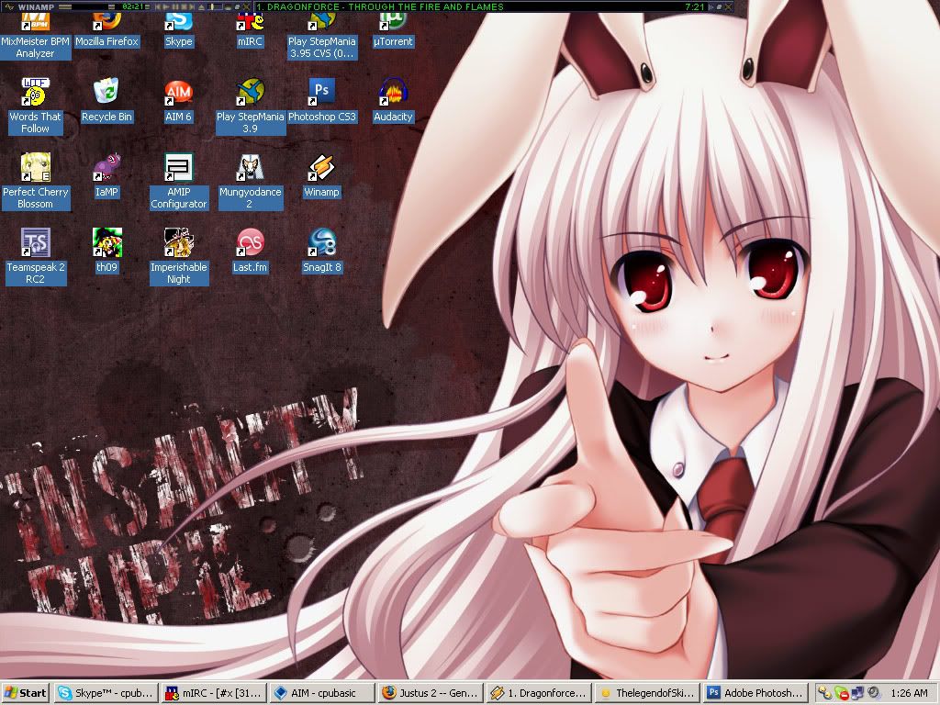Launch the Audacity desktop icon
The width and height of the screenshot is (940, 705).
click(393, 92)
